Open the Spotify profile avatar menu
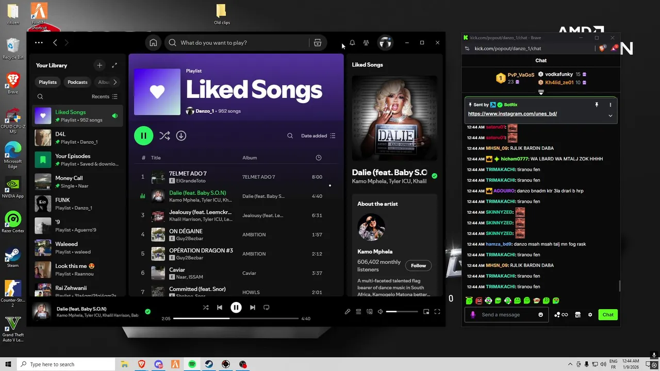 click(x=385, y=43)
